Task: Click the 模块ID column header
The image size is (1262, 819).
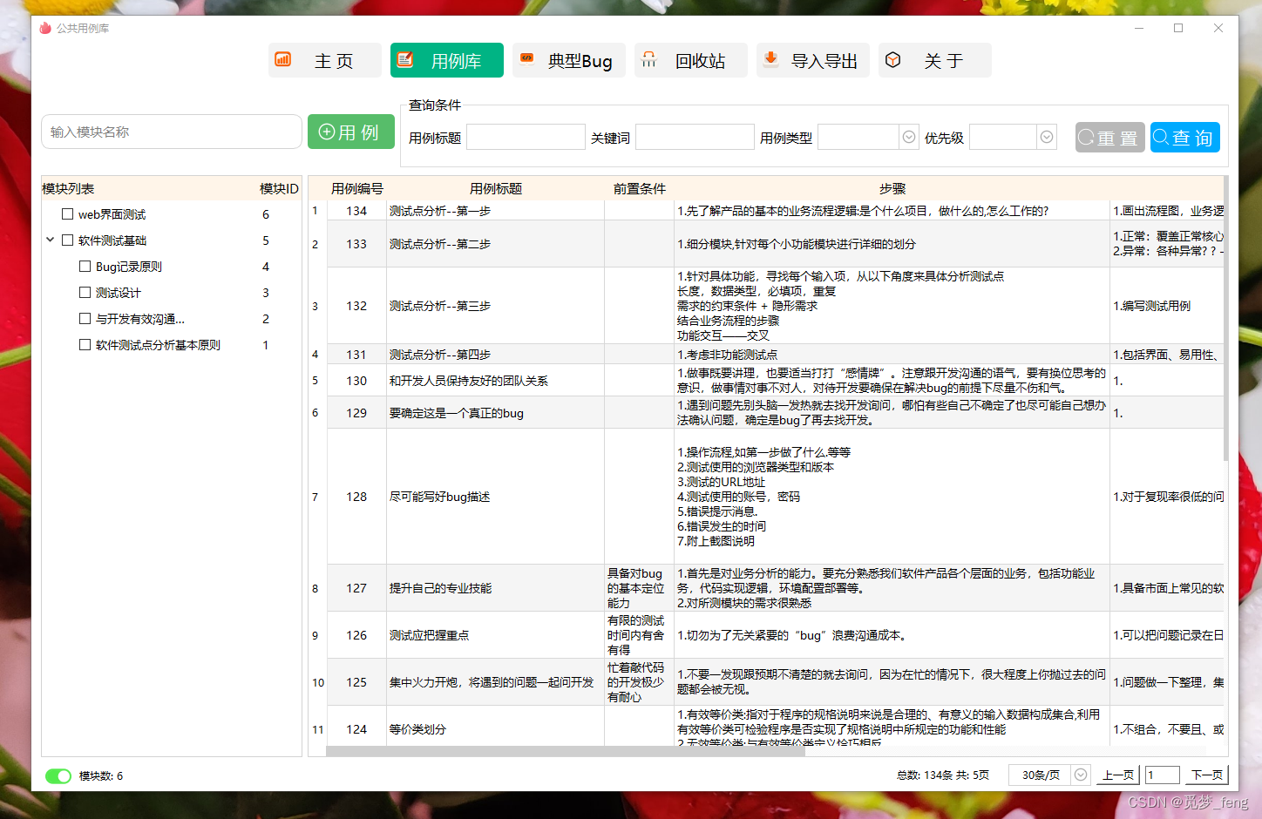Action: tap(279, 188)
